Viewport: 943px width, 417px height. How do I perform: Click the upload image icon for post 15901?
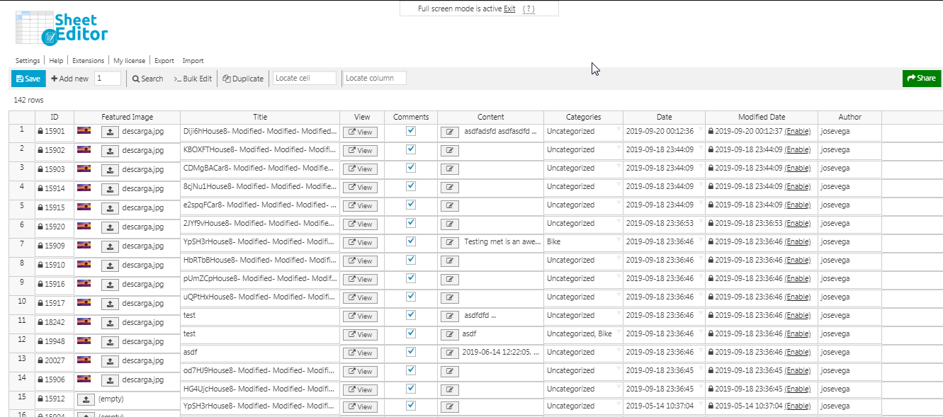(x=110, y=132)
